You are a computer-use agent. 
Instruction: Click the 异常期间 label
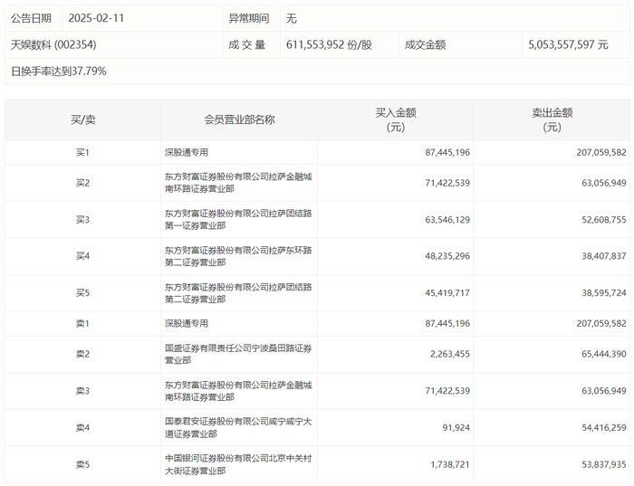[x=249, y=18]
